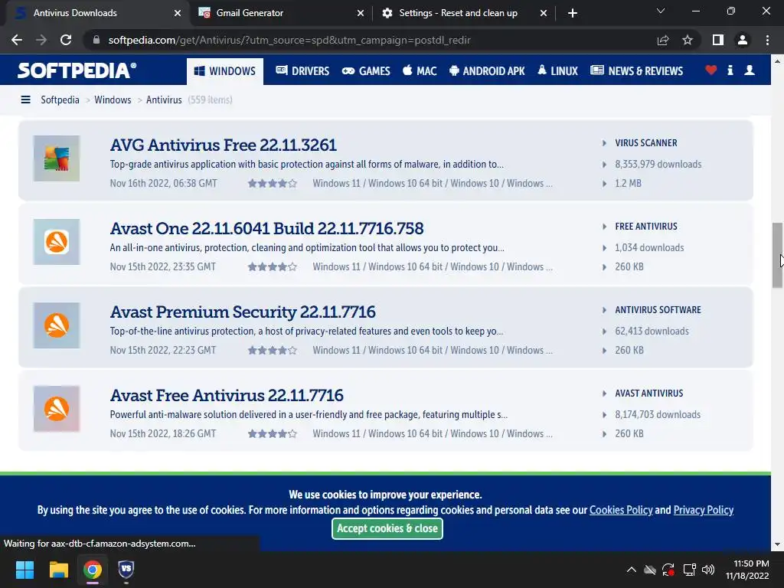
Task: Click the Softpedia logo
Action: (x=77, y=70)
